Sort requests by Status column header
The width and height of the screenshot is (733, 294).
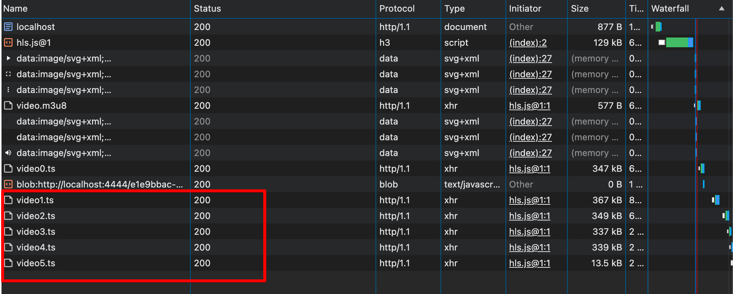coord(207,9)
